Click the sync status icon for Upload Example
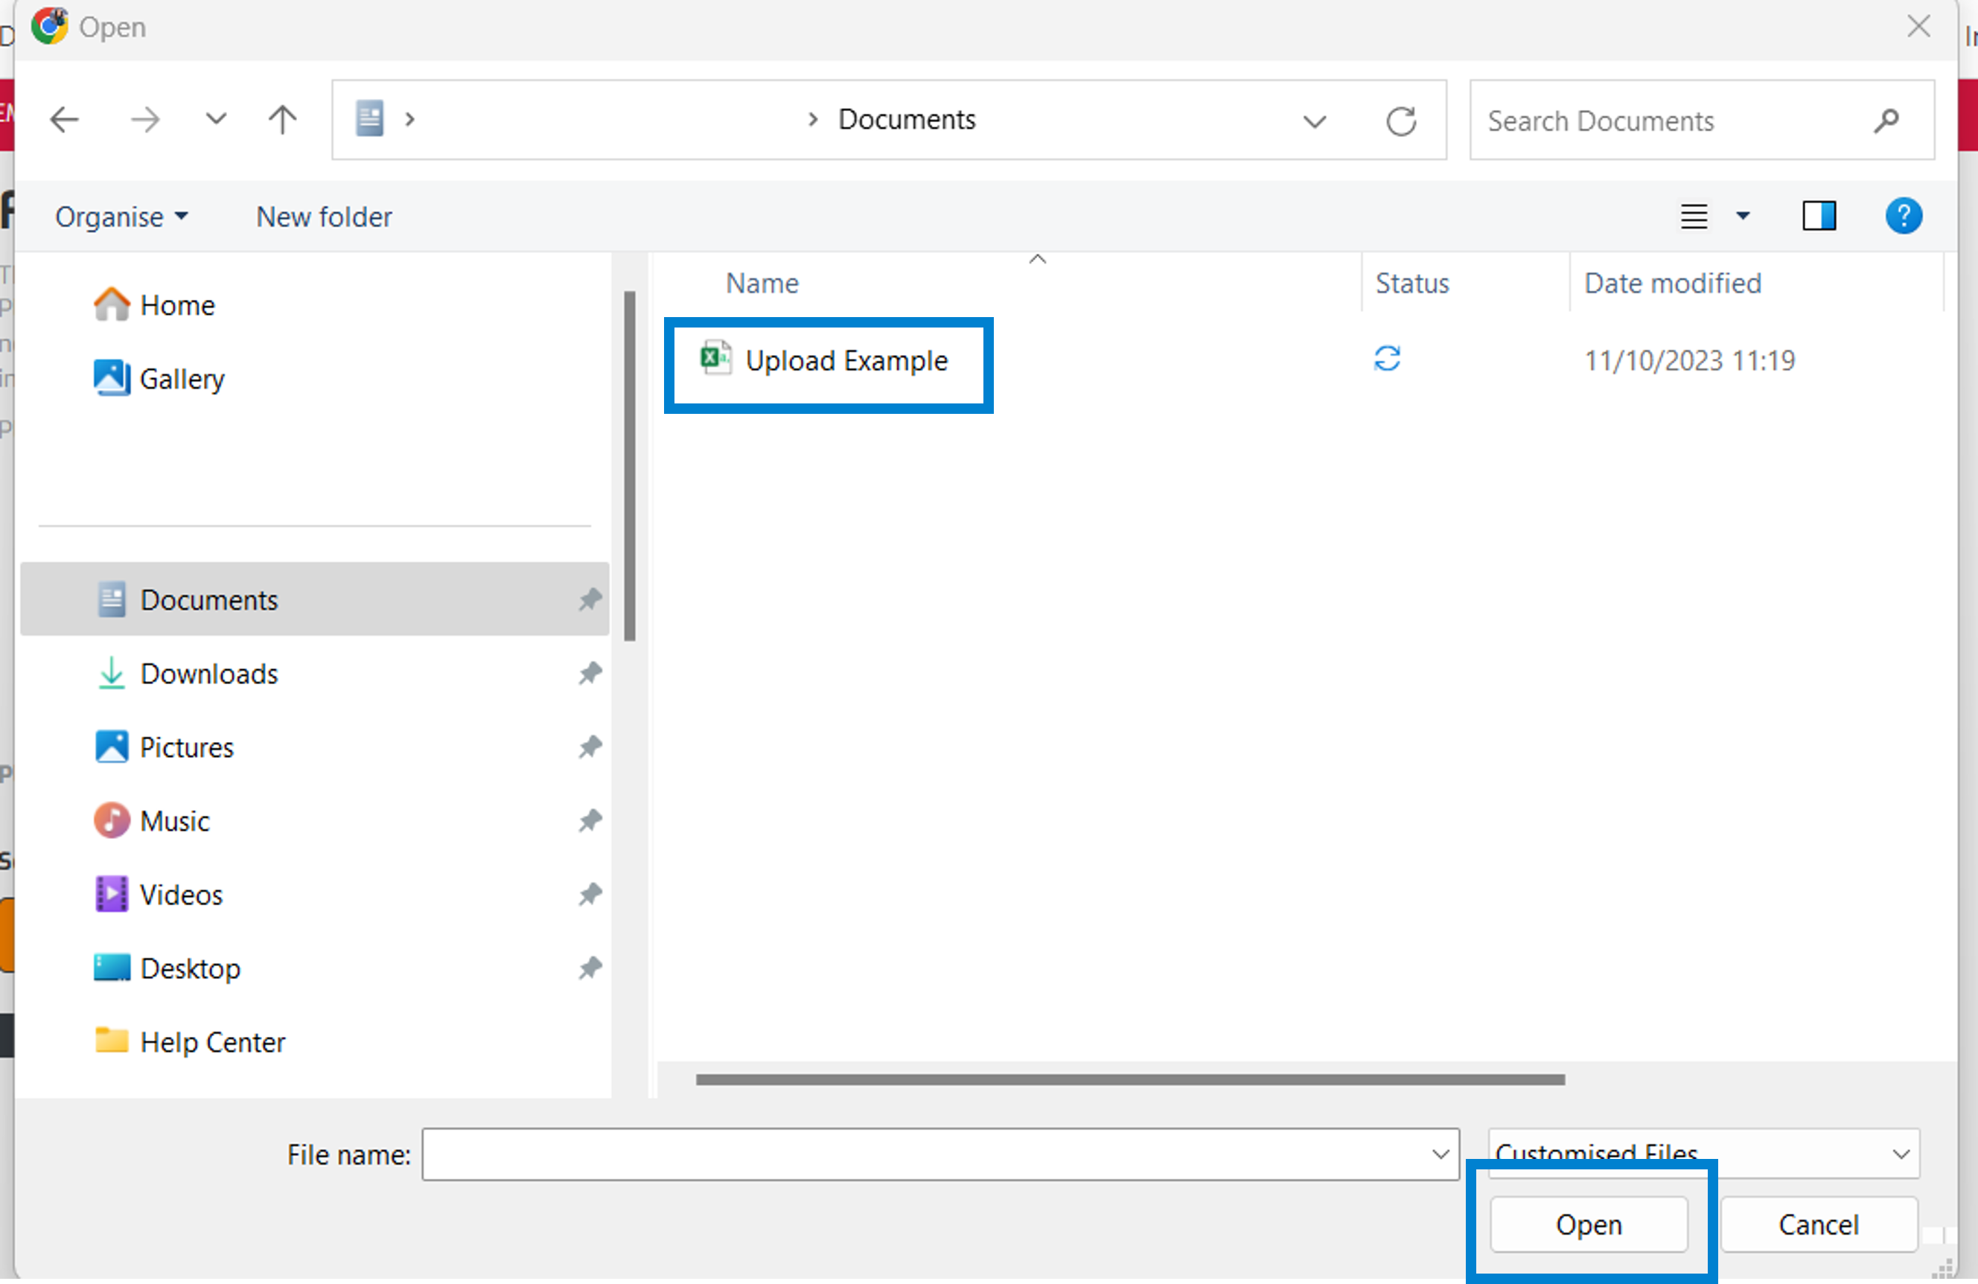1978x1284 pixels. [1387, 359]
